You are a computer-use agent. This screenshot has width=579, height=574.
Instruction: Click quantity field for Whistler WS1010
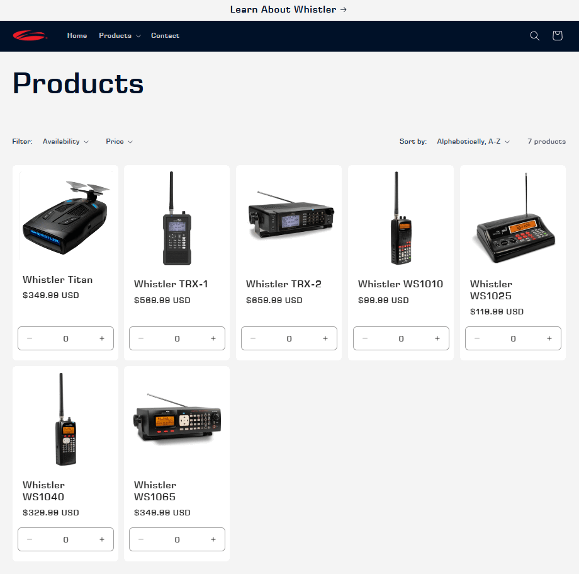click(x=401, y=338)
